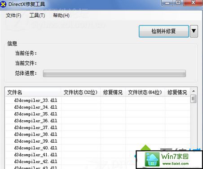Select the d3dcompiler_42.dll row
203x169 pixels.
pyautogui.click(x=98, y=161)
